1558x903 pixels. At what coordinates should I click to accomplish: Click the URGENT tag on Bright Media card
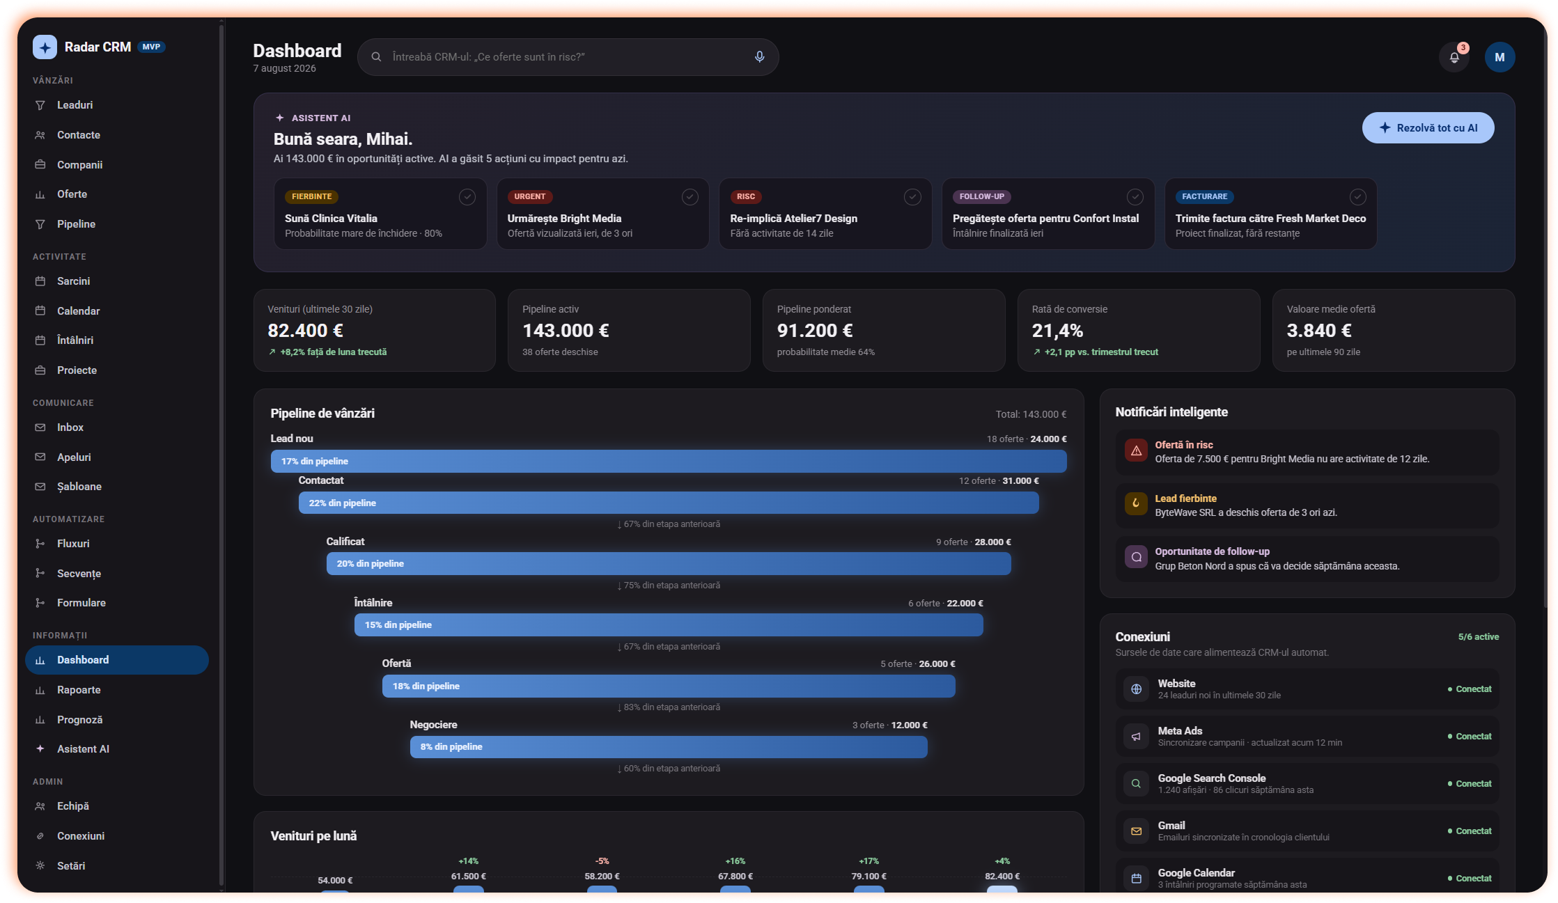point(530,197)
